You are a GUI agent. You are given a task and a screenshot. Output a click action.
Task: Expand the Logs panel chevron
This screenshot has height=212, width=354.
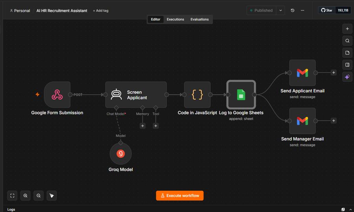point(350,210)
